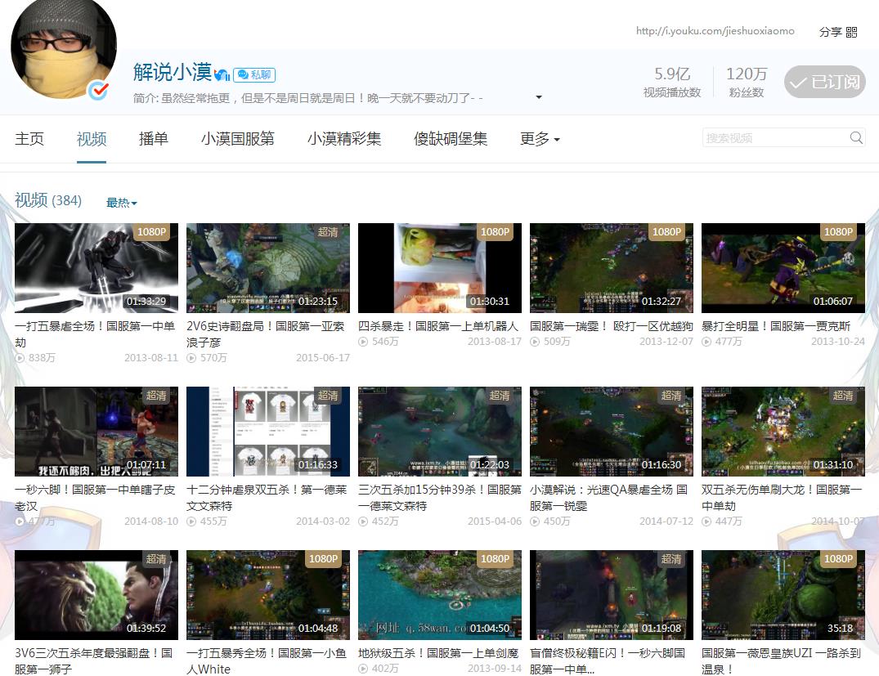879x676 pixels.
Task: Click the play count icon beside 838万
Action: [20, 358]
